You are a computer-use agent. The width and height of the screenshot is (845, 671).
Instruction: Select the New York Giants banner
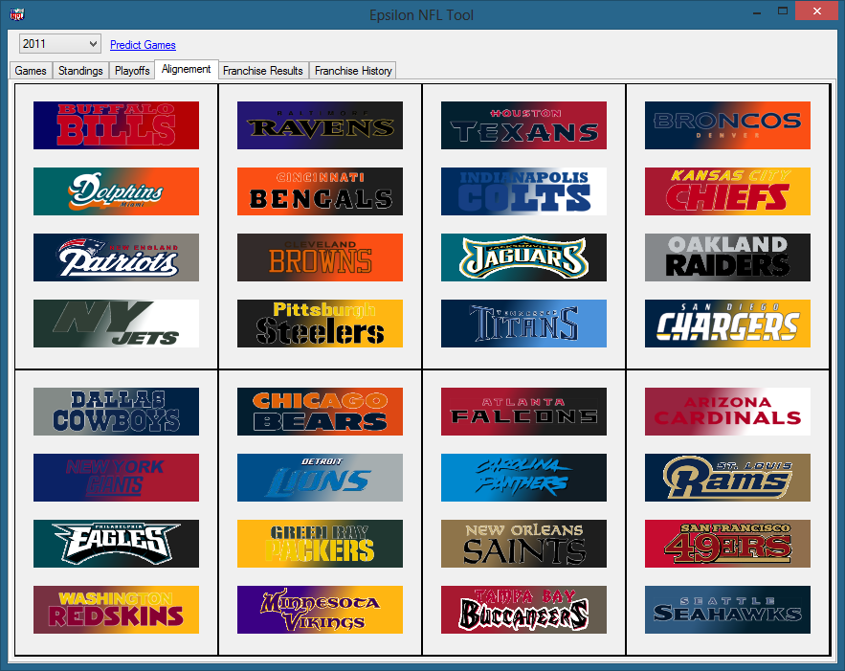pos(116,478)
